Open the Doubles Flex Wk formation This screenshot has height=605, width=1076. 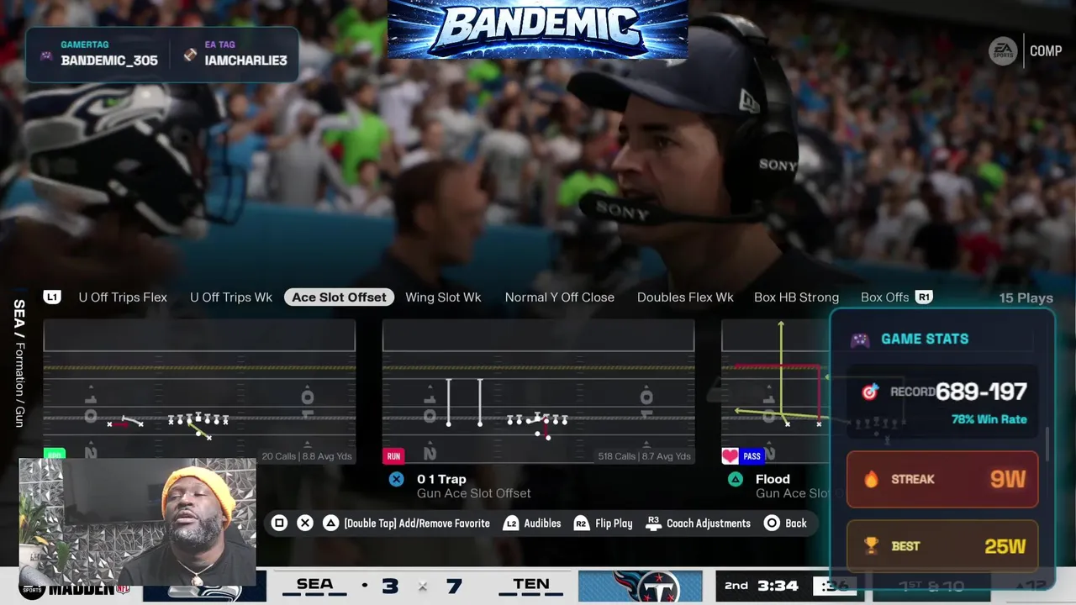pyautogui.click(x=685, y=297)
